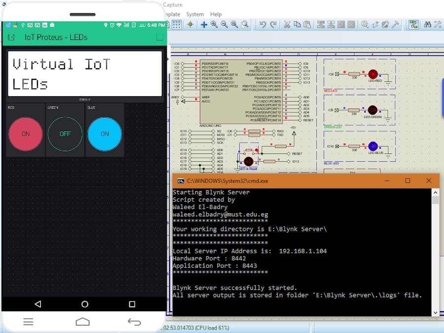Select the Zoom Out tool in Proteus
The width and height of the screenshot is (444, 333).
(224, 24)
